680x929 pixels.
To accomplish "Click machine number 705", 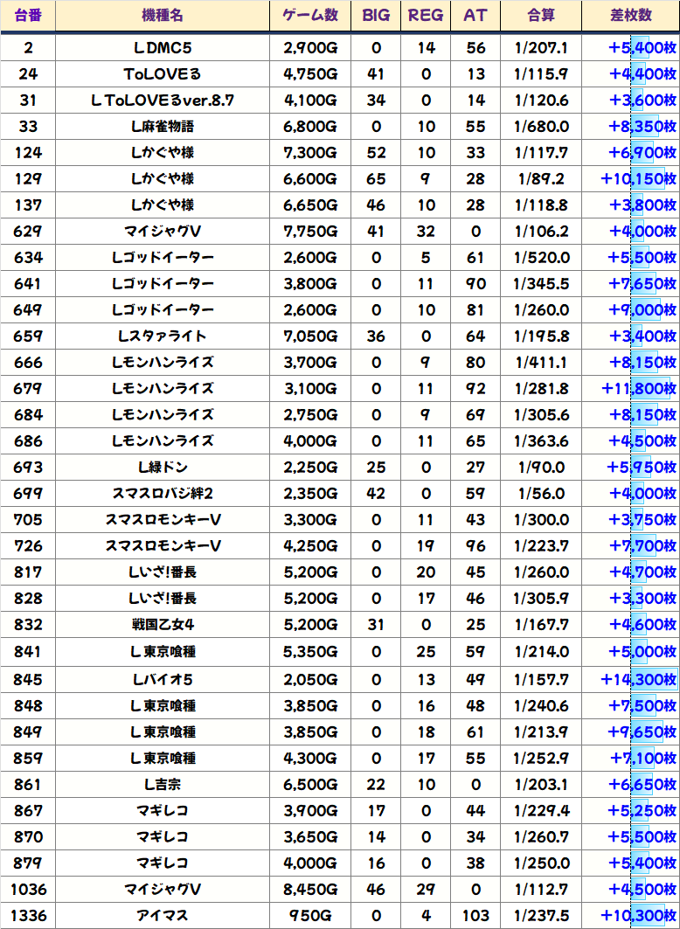I will click(x=28, y=520).
